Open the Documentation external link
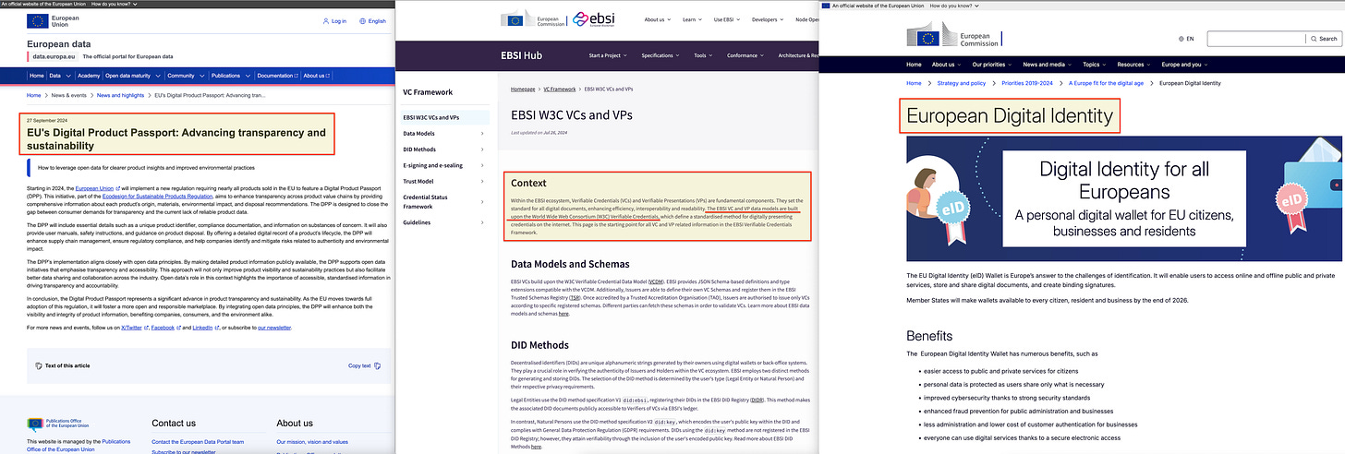Viewport: 1345px width, 454px height. click(276, 76)
